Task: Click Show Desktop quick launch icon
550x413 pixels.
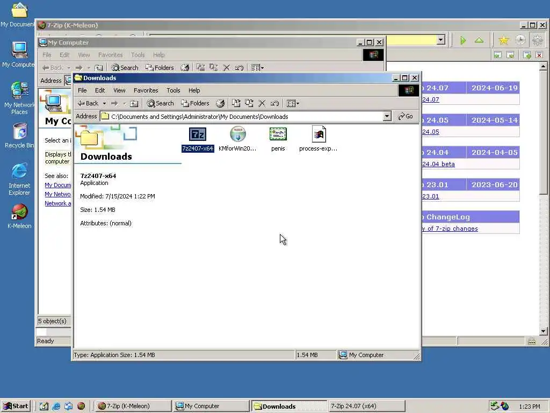Action: pyautogui.click(x=44, y=407)
